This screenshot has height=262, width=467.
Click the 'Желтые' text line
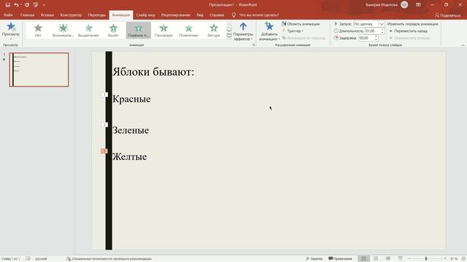pos(130,157)
